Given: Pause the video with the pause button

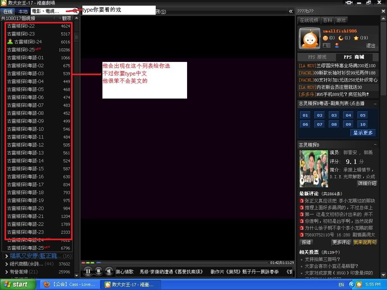Looking at the screenshot, I should (x=88, y=271).
